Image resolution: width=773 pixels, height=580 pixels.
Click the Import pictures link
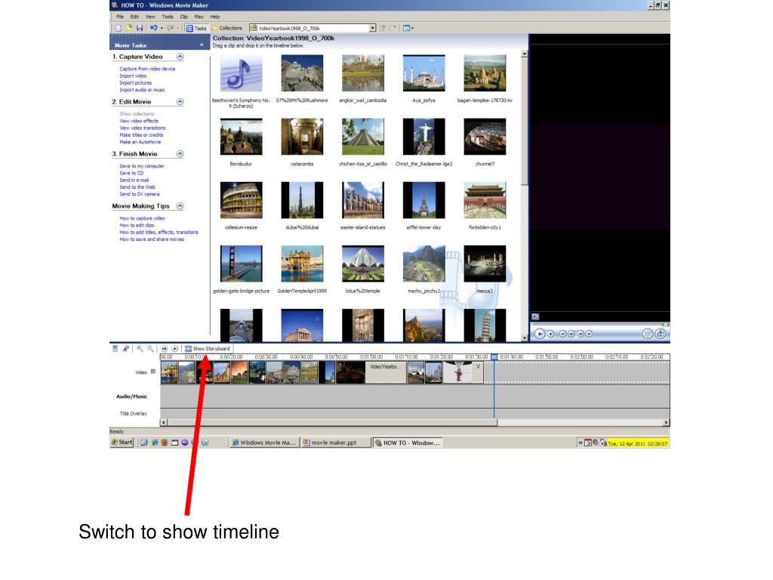point(136,83)
